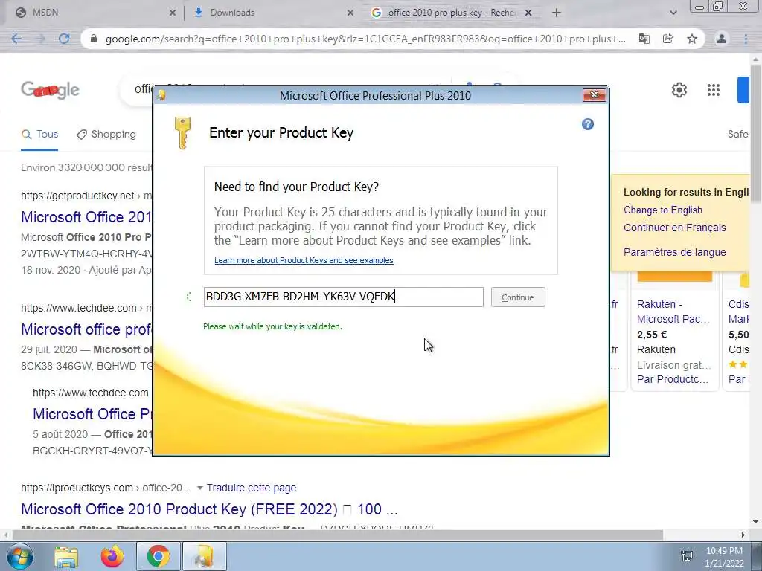The width and height of the screenshot is (762, 571).
Task: Close the office 2010 pro plus key tab
Action: (x=528, y=13)
